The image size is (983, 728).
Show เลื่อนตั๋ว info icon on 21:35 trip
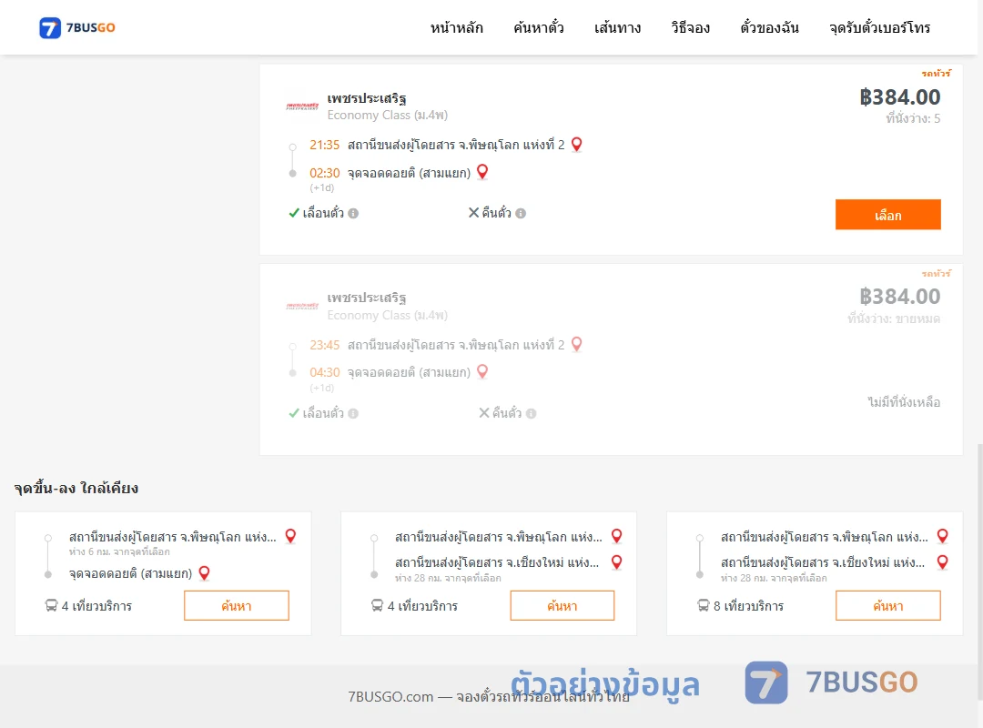click(x=353, y=213)
